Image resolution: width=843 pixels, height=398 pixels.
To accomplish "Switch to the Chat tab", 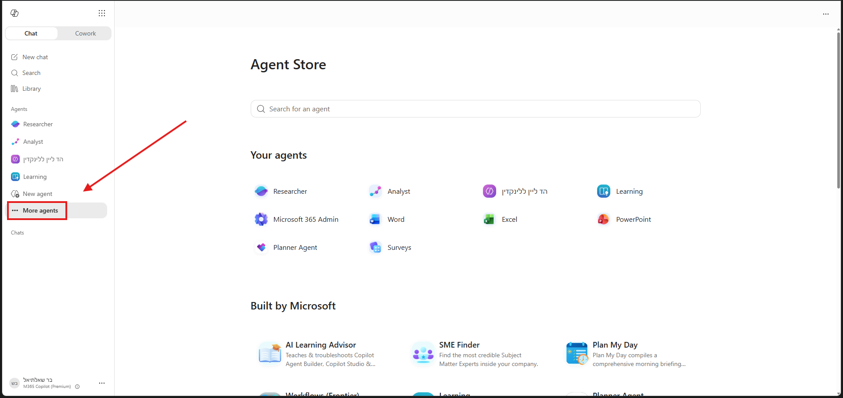I will click(x=31, y=33).
